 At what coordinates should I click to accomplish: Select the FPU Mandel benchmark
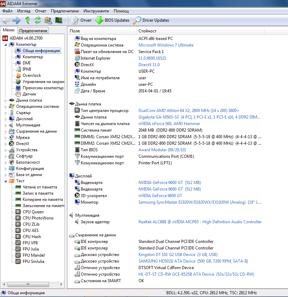34,255
